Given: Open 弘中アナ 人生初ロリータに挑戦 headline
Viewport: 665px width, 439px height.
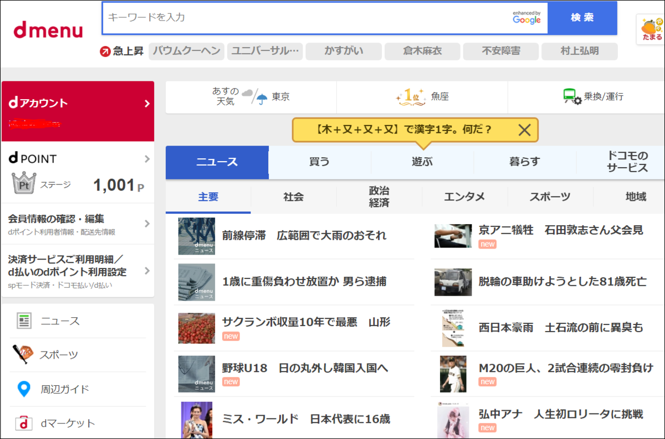Looking at the screenshot, I should click(x=561, y=414).
